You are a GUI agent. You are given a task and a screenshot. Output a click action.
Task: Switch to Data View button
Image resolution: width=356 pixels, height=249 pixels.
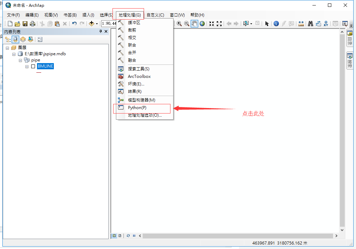114,236
